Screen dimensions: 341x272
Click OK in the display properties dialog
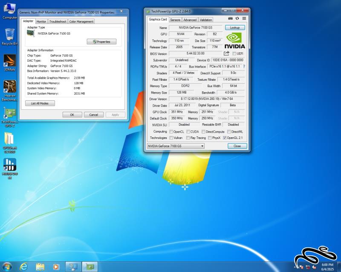(72, 115)
